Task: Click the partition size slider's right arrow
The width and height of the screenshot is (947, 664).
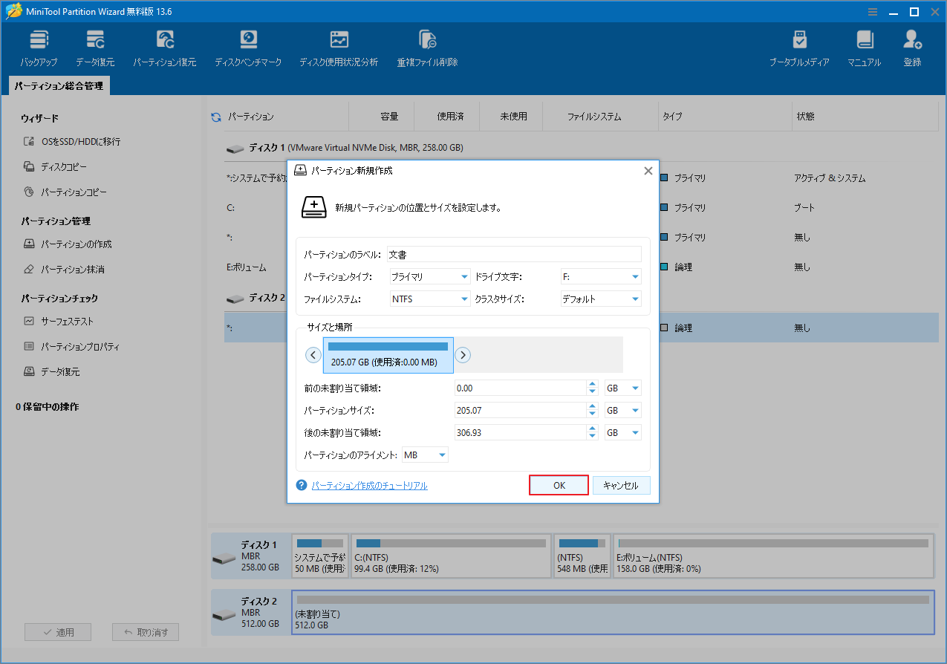Action: click(x=463, y=355)
